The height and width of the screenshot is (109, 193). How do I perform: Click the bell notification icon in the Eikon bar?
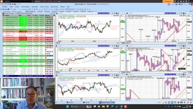[184, 1]
